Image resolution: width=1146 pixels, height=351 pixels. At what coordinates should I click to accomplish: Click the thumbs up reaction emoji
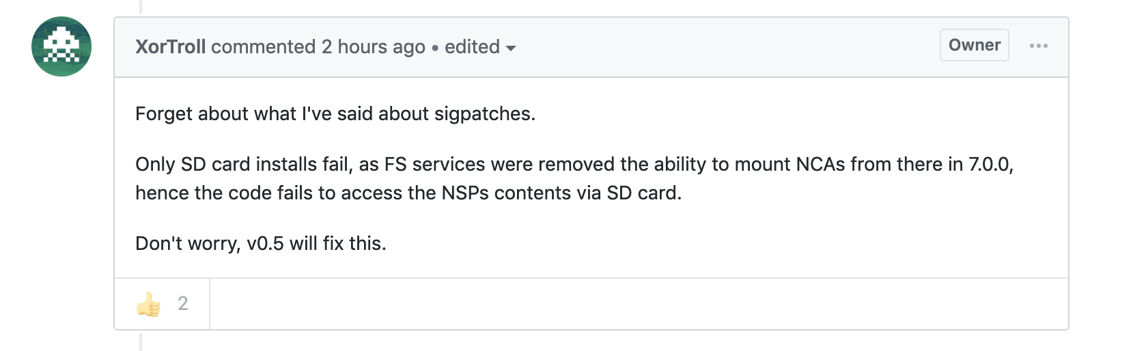(x=148, y=304)
